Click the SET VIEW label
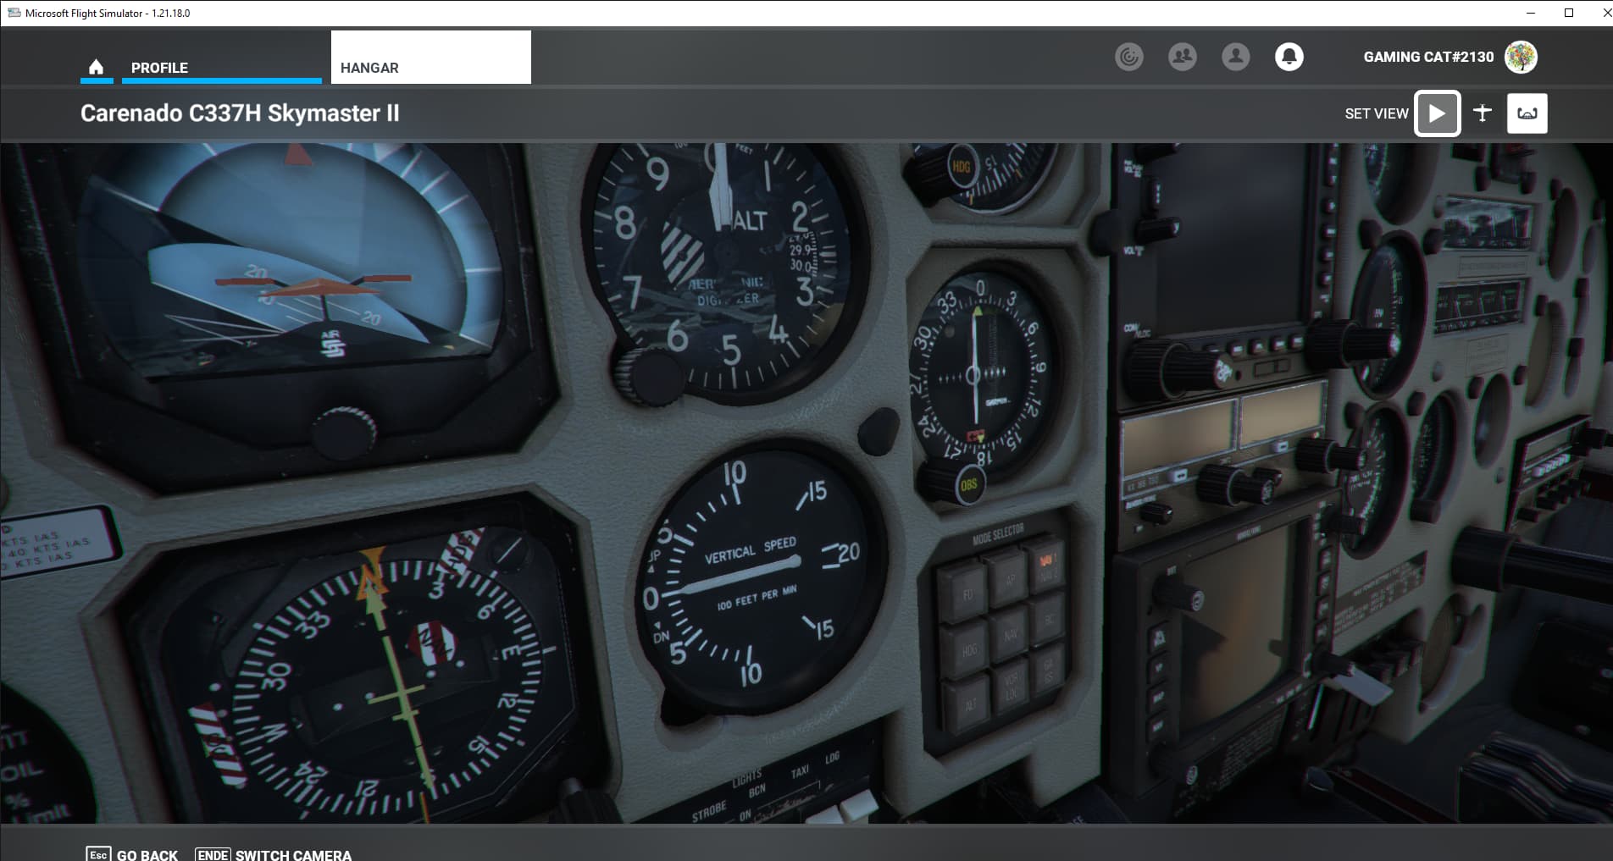1613x861 pixels. [1377, 113]
